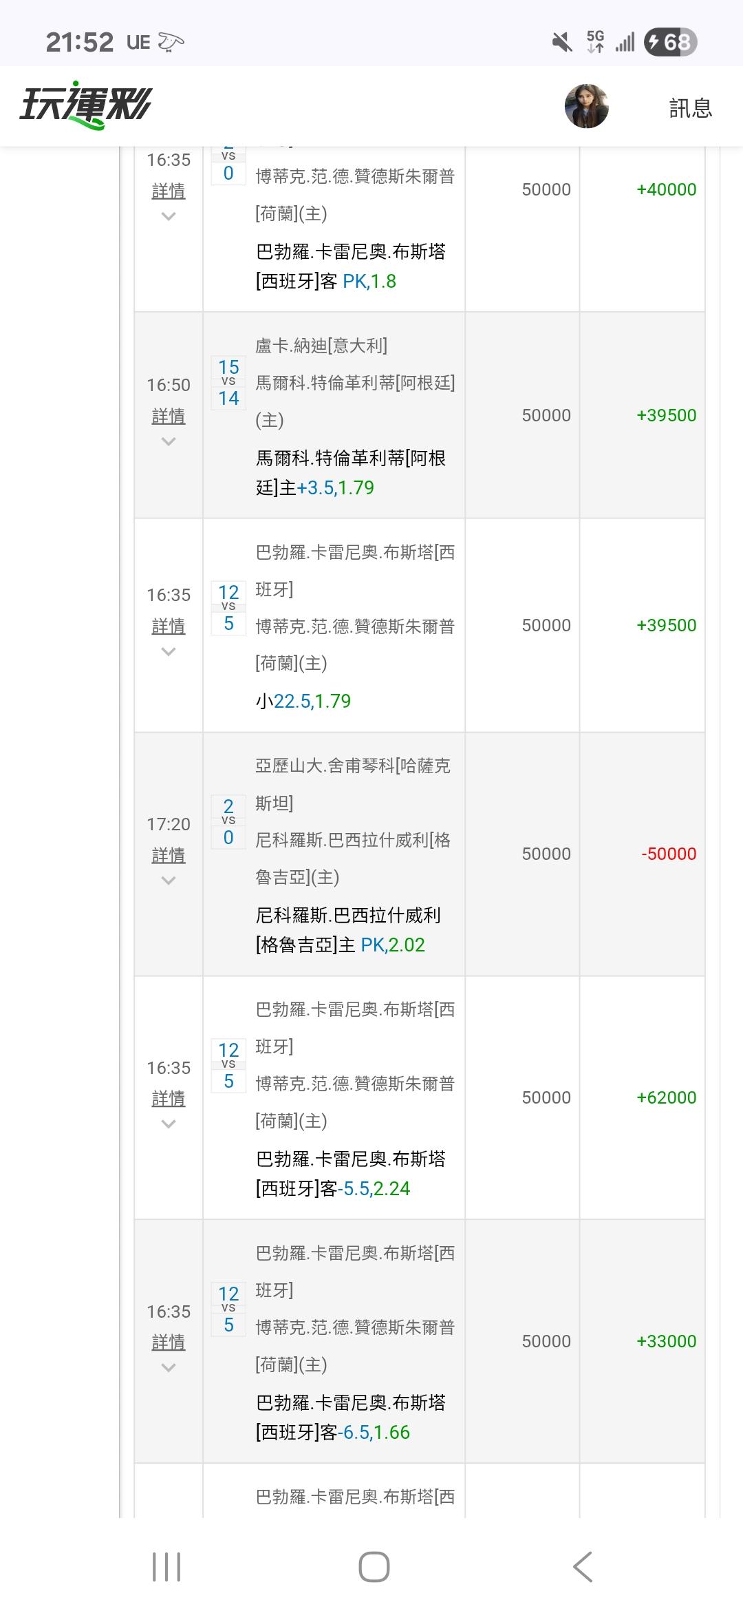Expand the chevron under the 16:50 match
The image size is (743, 1611).
(x=169, y=441)
